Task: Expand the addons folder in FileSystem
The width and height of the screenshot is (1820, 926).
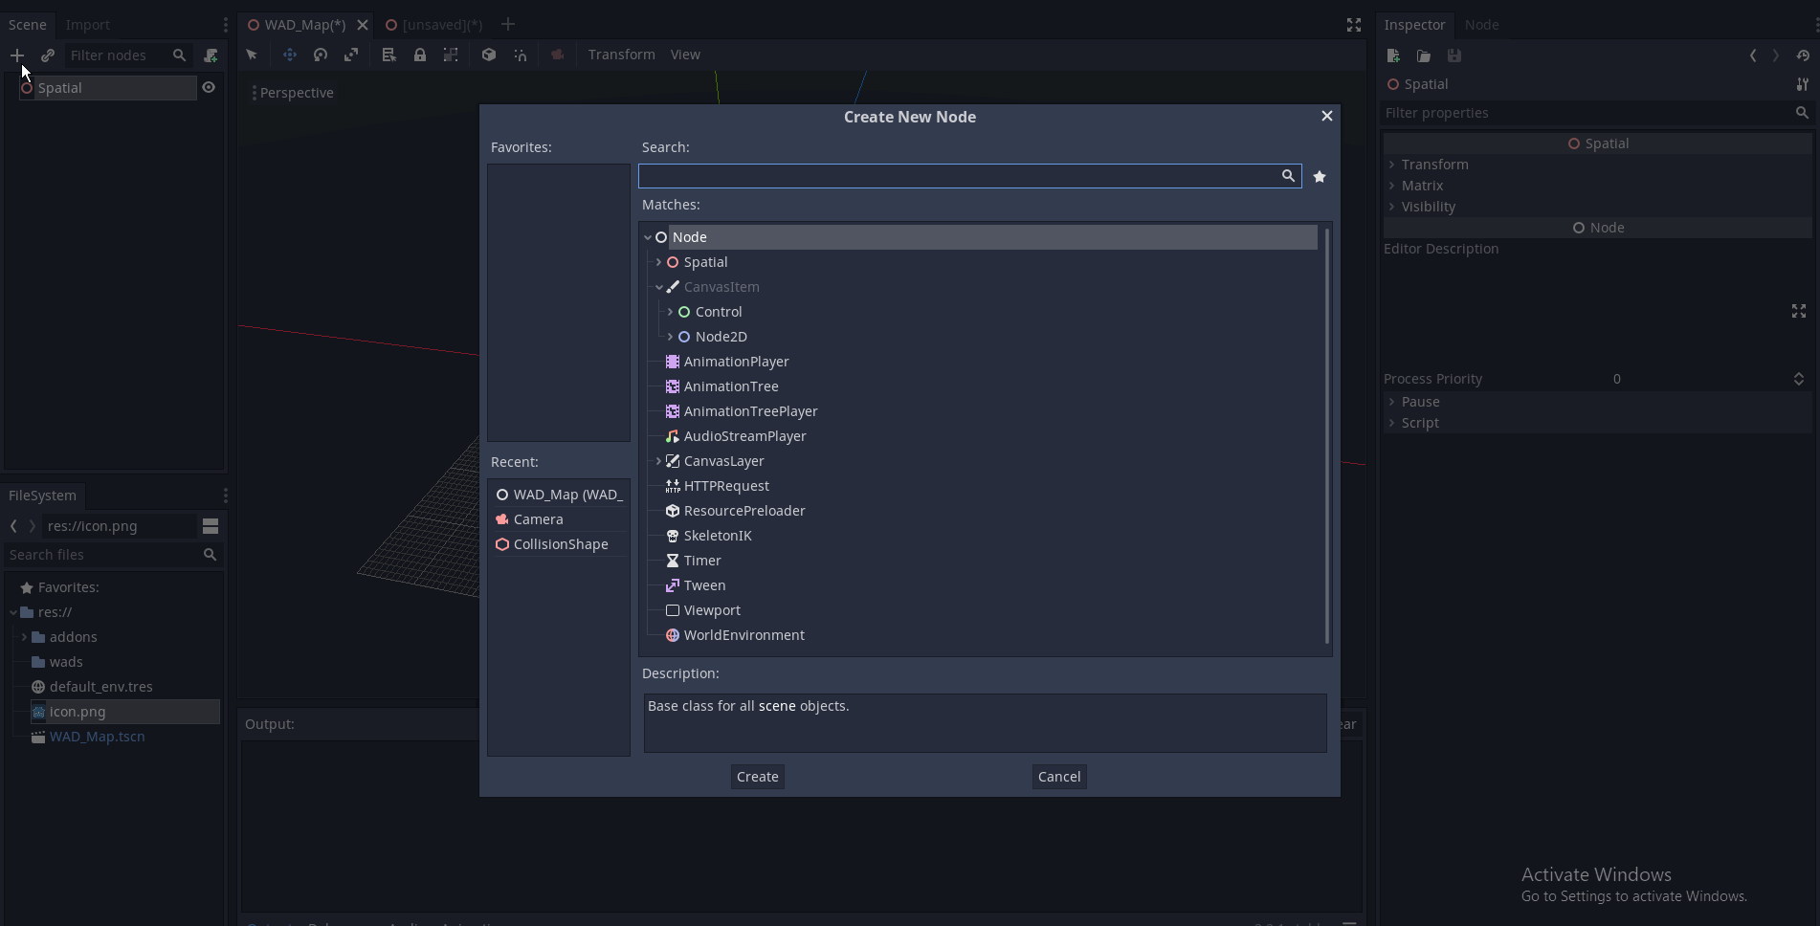Action: point(24,637)
